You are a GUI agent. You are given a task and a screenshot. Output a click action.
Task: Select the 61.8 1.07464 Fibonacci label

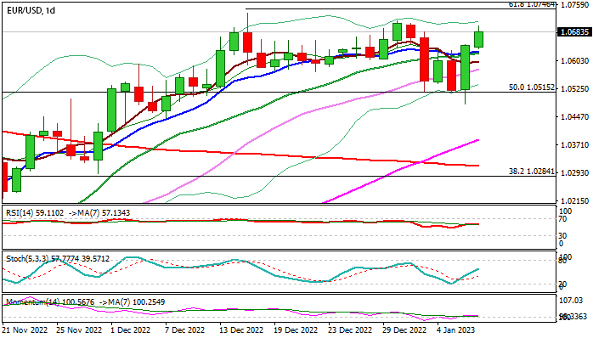[531, 4]
